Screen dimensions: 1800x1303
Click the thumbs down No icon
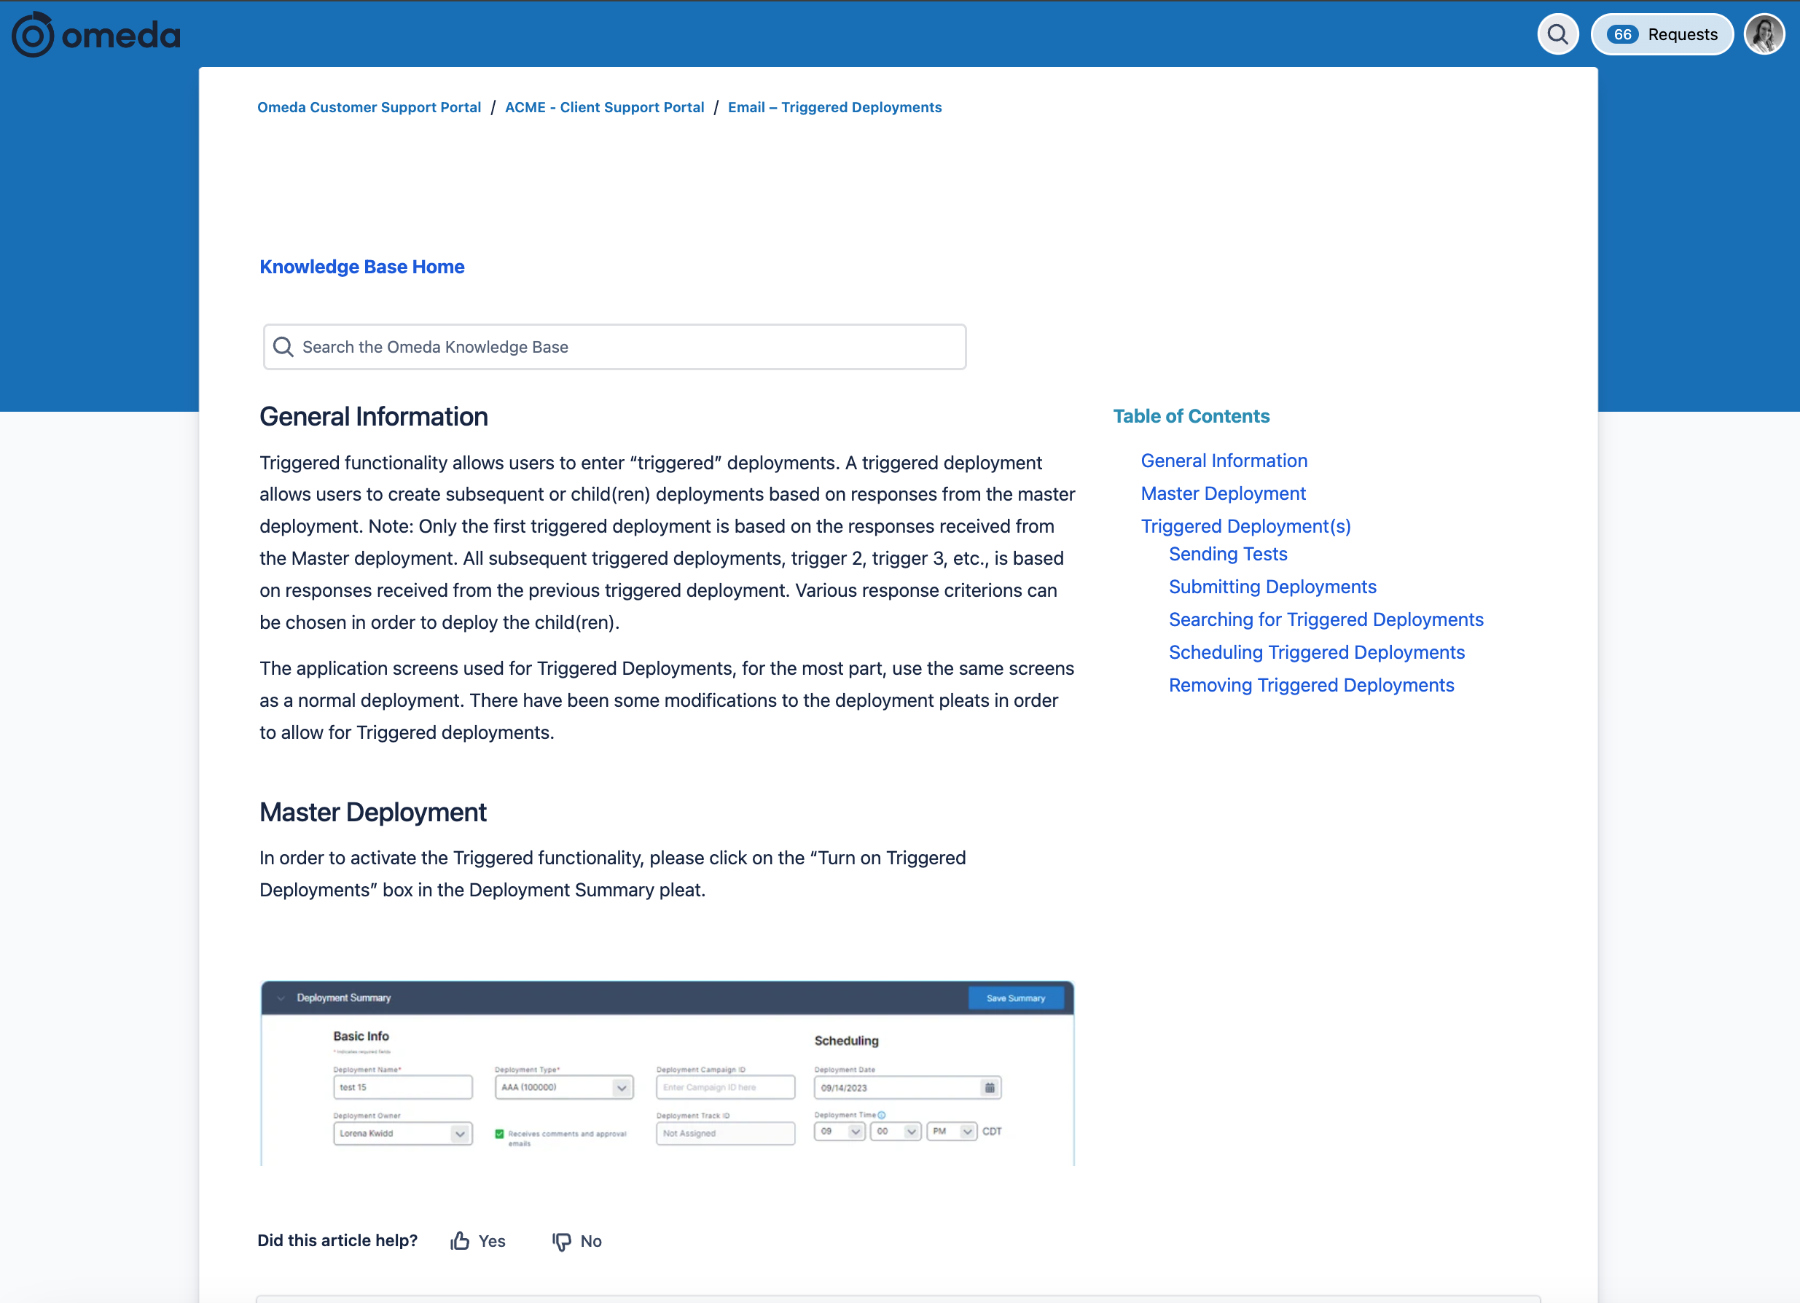tap(561, 1240)
